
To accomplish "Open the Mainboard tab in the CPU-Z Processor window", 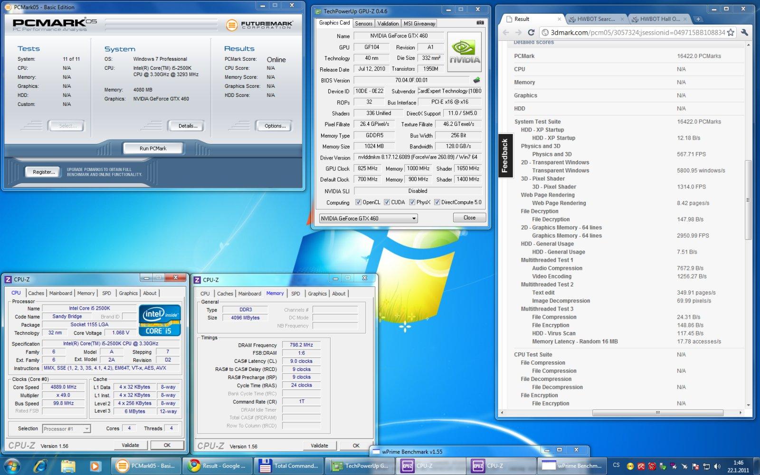I will pos(61,293).
